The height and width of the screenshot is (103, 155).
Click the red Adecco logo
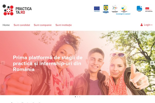(x=149, y=10)
